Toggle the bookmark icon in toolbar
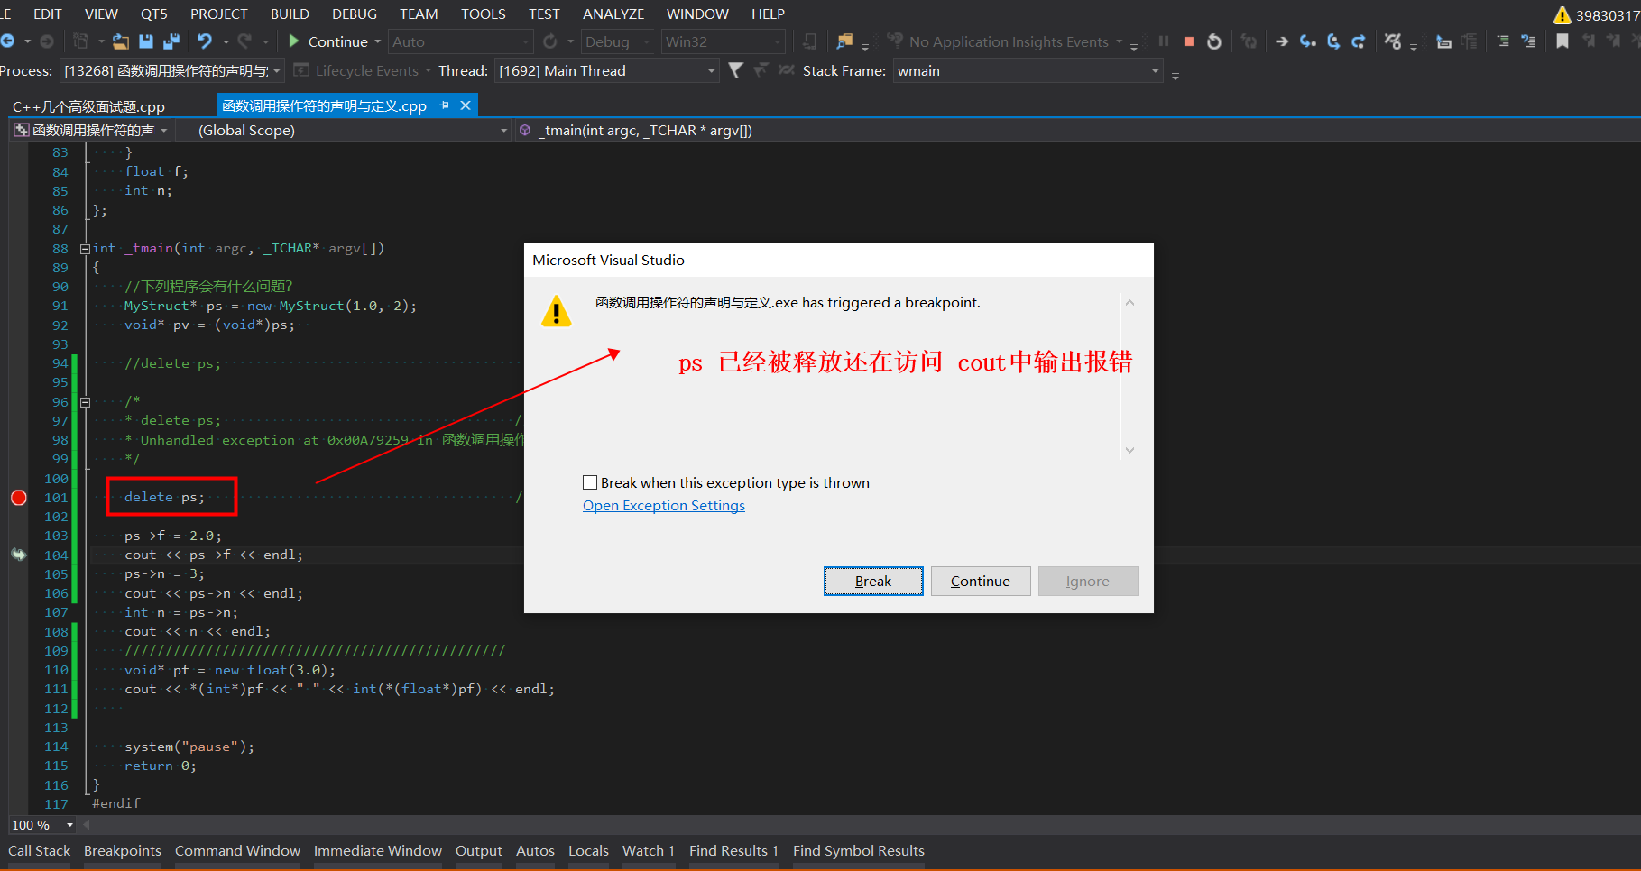Viewport: 1641px width, 871px height. point(1563,41)
